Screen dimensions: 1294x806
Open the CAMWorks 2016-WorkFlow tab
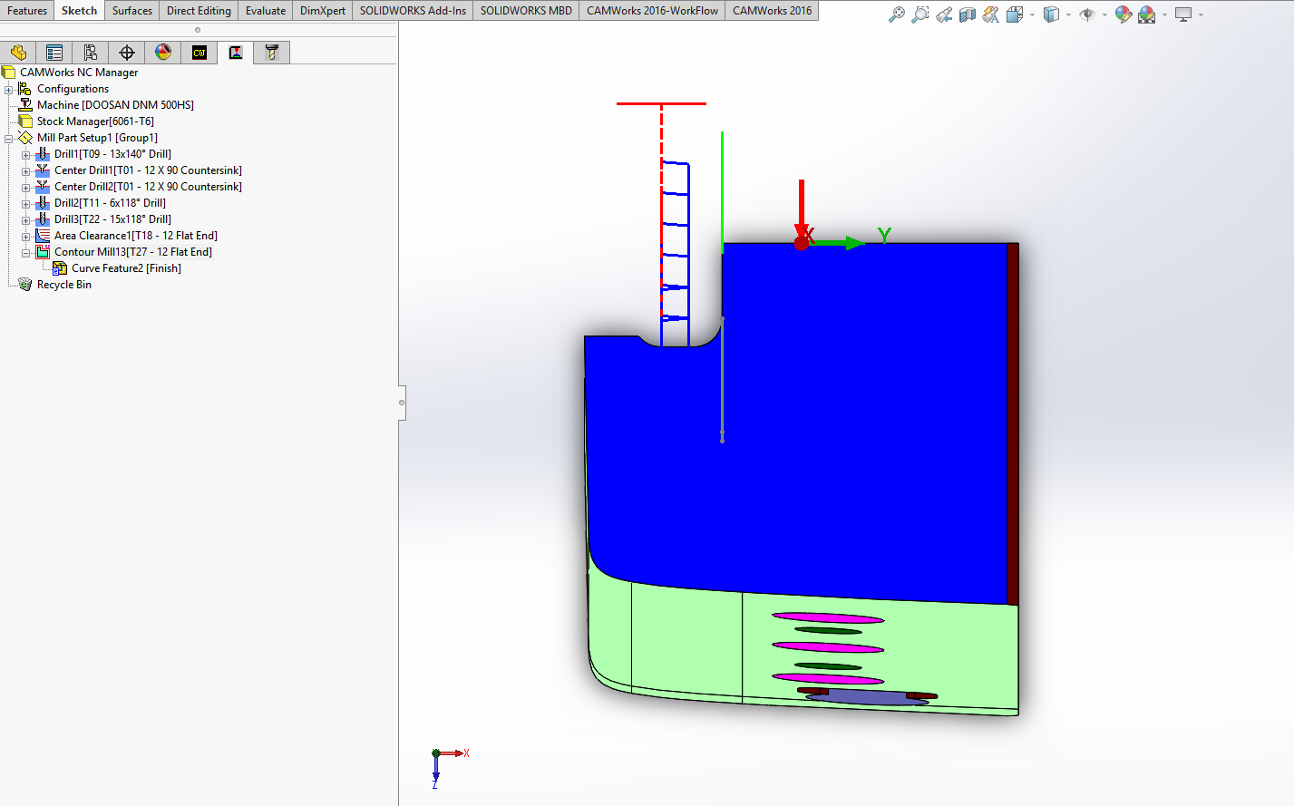[x=652, y=11]
